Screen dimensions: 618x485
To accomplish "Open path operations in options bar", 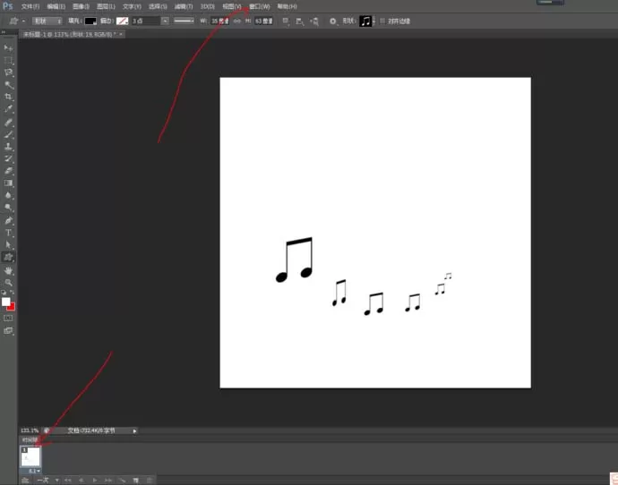I will point(286,21).
